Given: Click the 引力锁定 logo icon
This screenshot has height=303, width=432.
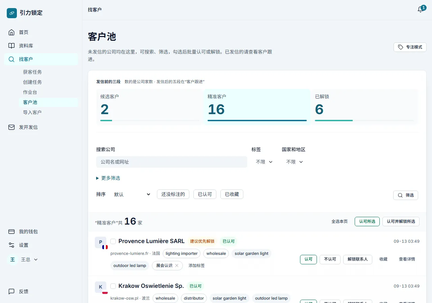Looking at the screenshot, I should [x=12, y=13].
